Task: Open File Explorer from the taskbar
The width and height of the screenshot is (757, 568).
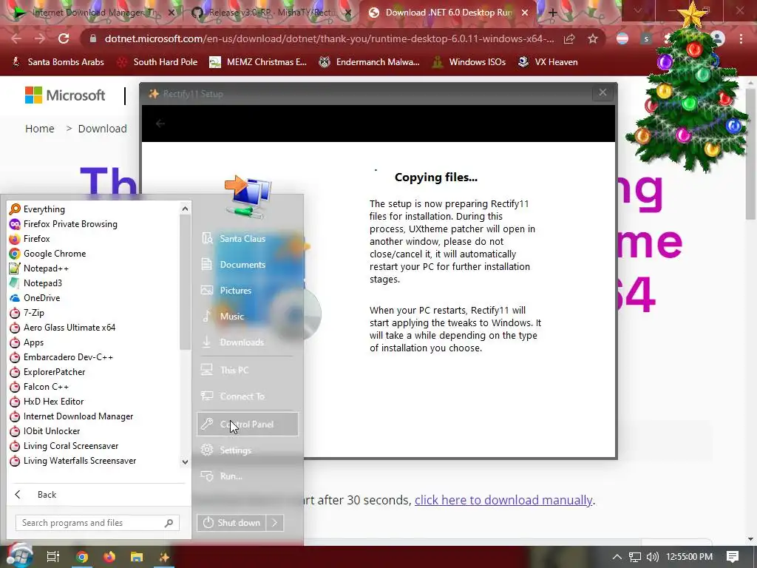Action: click(x=137, y=557)
